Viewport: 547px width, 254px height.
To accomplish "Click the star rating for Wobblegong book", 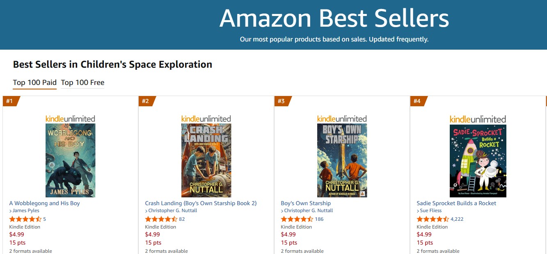I will tap(25, 219).
